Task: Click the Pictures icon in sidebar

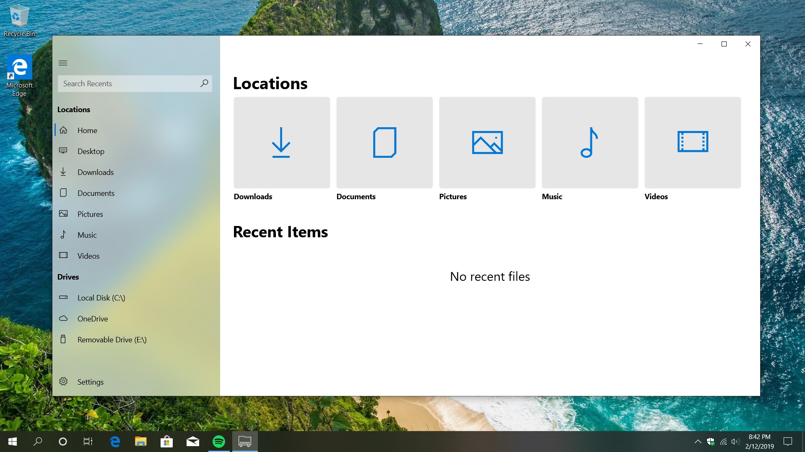Action: coord(63,214)
